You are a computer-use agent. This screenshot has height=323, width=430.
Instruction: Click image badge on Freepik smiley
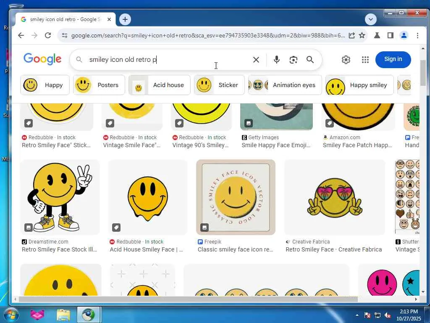click(205, 228)
